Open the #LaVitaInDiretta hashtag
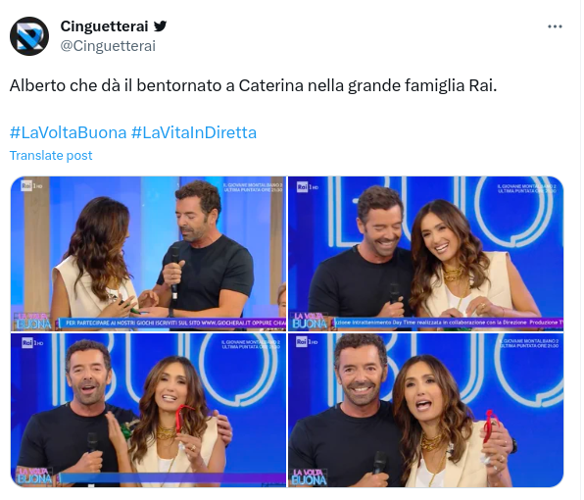 [194, 132]
